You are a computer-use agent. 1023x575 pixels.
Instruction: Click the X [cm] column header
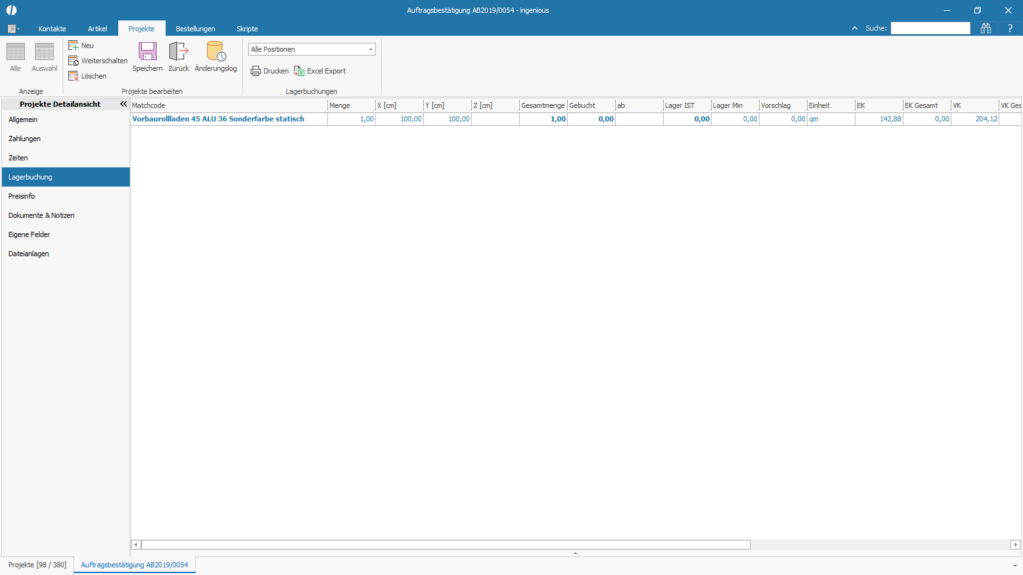(400, 105)
